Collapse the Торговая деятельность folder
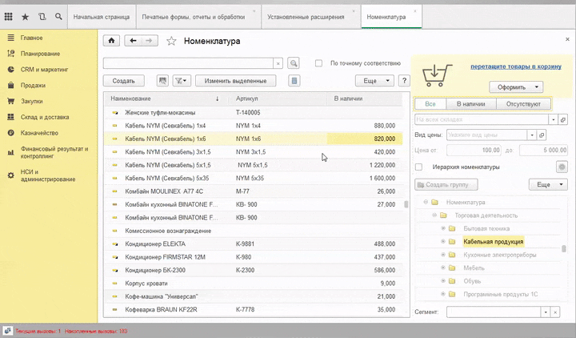This screenshot has width=576, height=338. point(434,215)
